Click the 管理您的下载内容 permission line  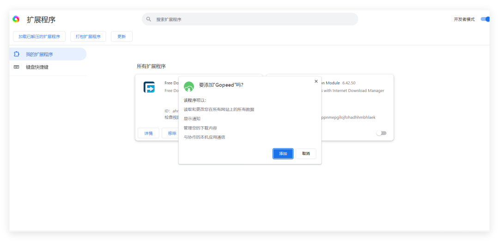pos(200,128)
